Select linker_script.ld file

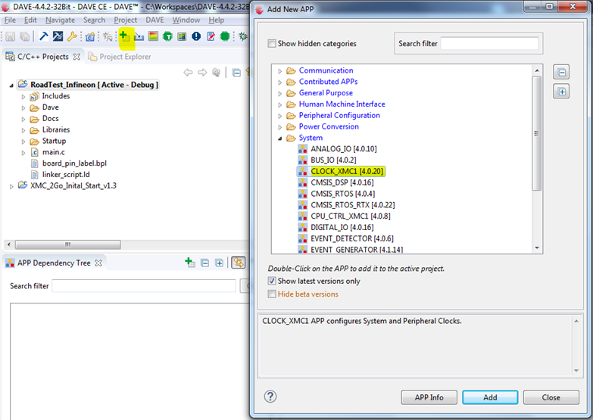[60, 174]
